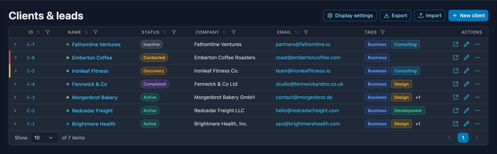Screen dimensions: 497x154
Task: Open more actions for Brightmere Health
Action: point(477,124)
